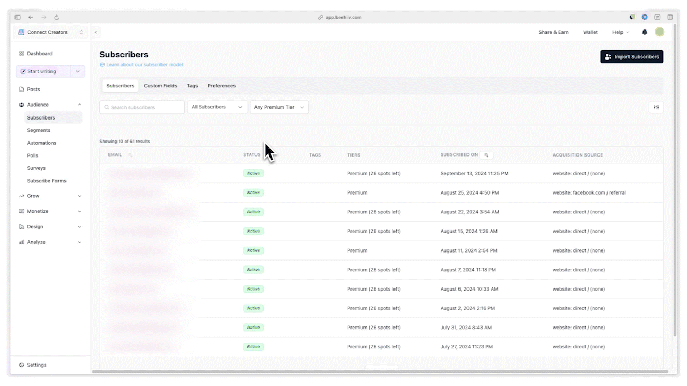Open the Share & Earn link
The image size is (687, 386).
pyautogui.click(x=553, y=32)
